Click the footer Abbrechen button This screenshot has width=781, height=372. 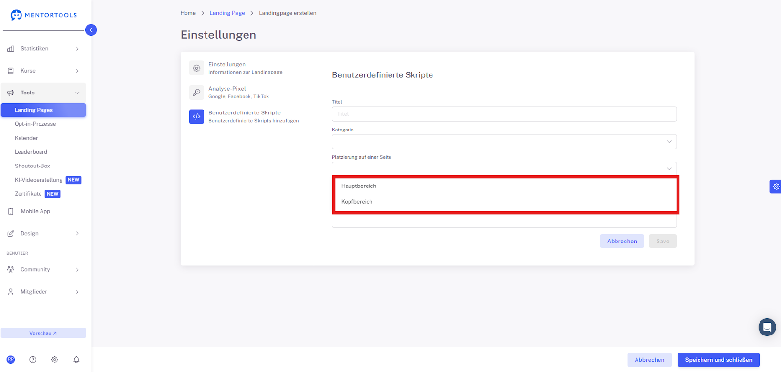(649, 360)
